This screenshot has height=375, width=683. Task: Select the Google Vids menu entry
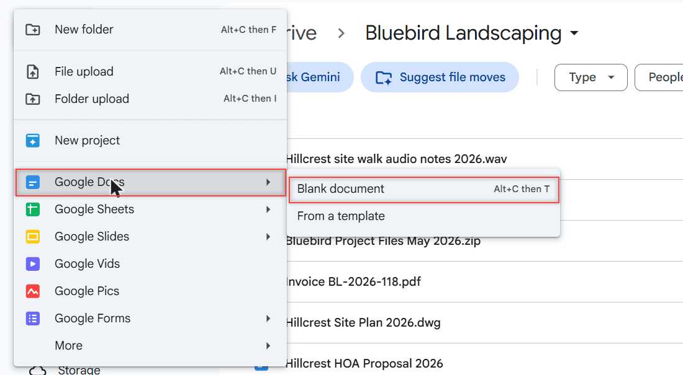click(151, 264)
